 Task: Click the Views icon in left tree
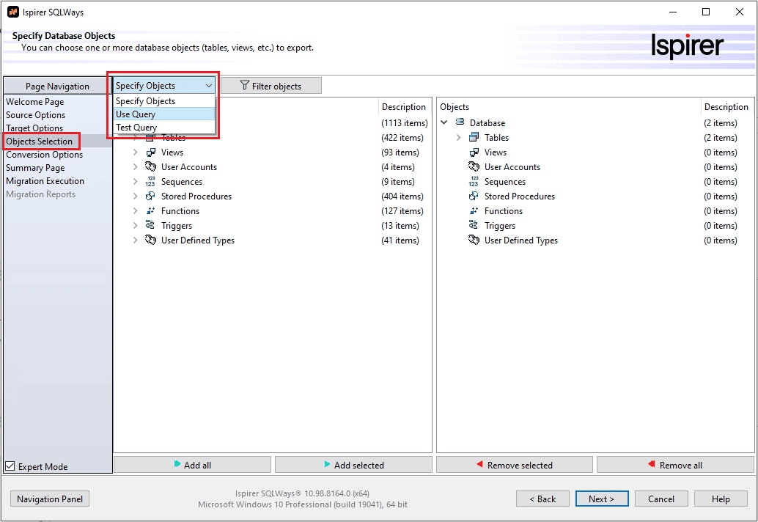point(150,152)
